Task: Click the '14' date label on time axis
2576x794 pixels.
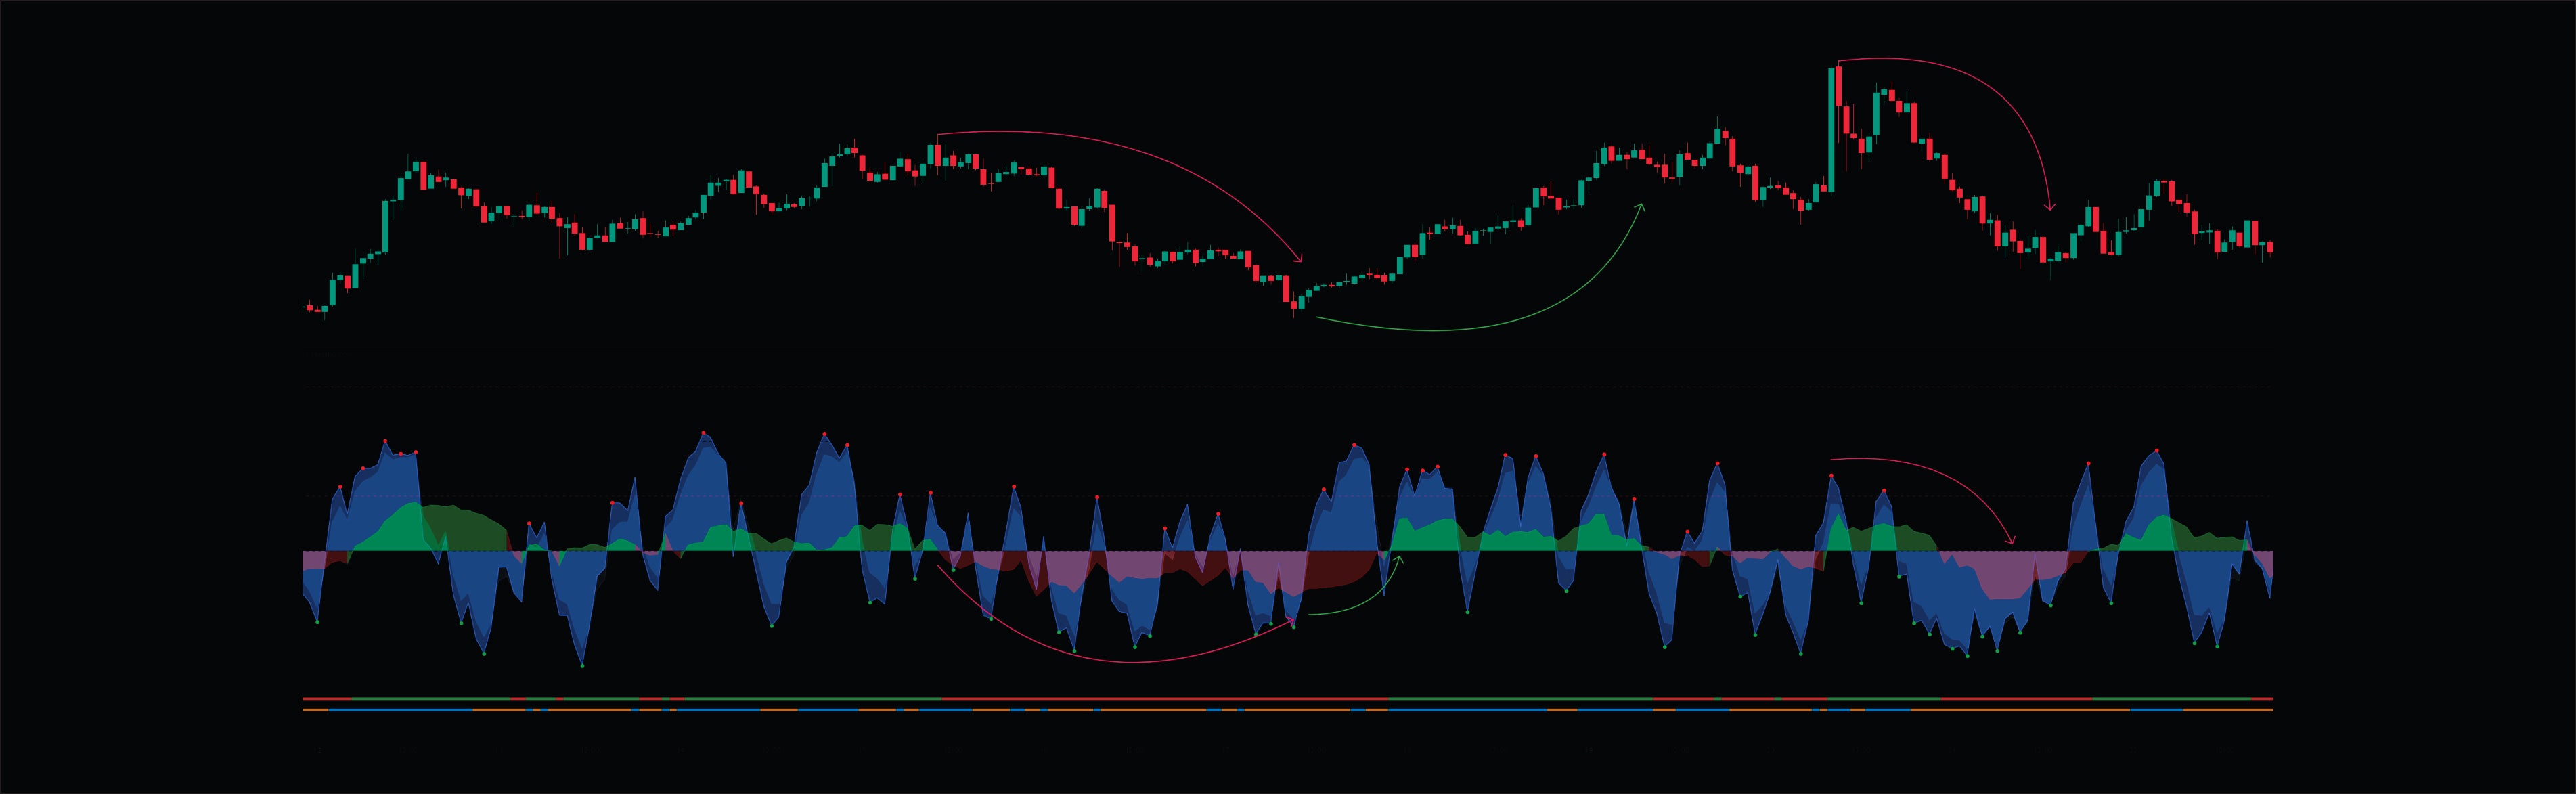Action: coord(681,749)
